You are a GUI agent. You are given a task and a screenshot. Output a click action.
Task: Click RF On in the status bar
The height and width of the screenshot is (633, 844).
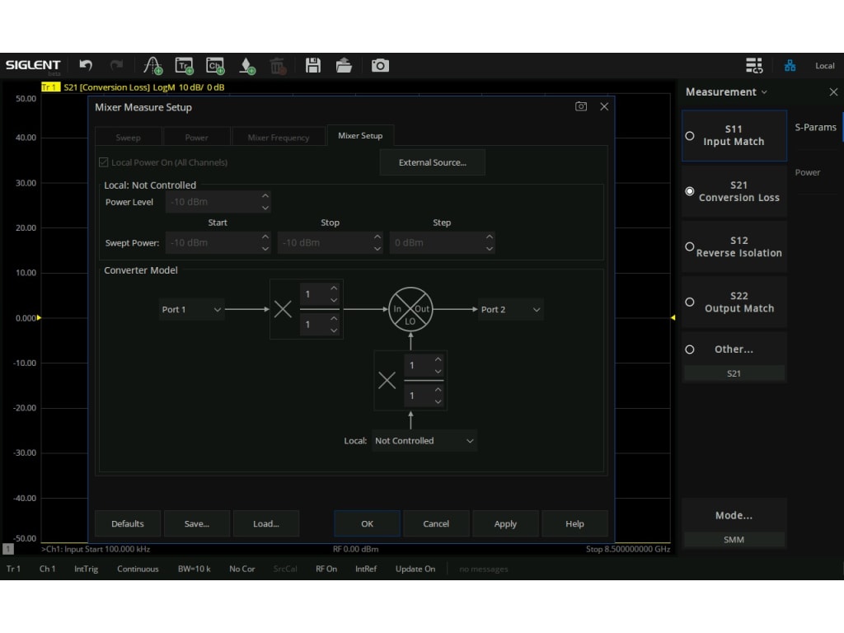325,569
